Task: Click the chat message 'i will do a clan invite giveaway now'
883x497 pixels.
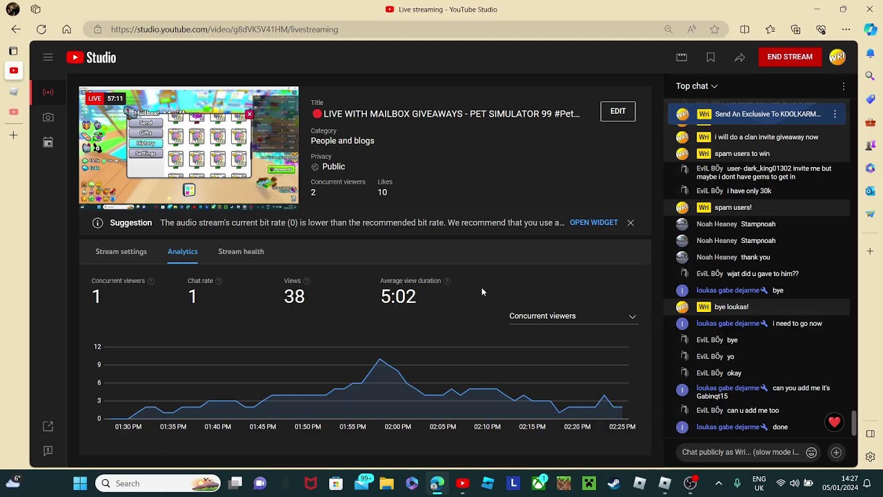Action: [766, 137]
